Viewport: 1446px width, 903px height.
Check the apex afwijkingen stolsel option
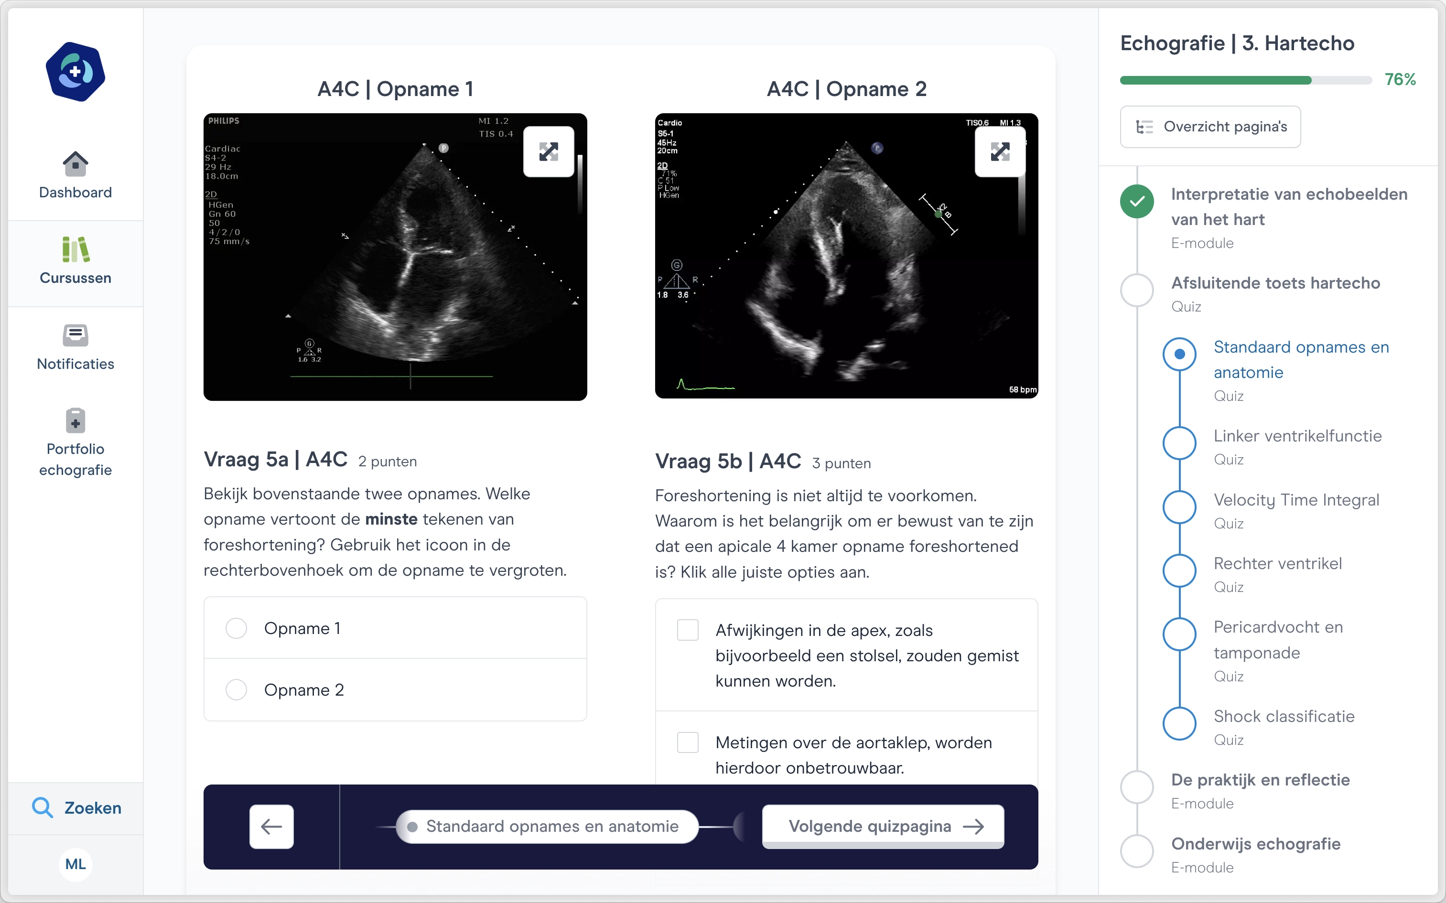pos(688,630)
